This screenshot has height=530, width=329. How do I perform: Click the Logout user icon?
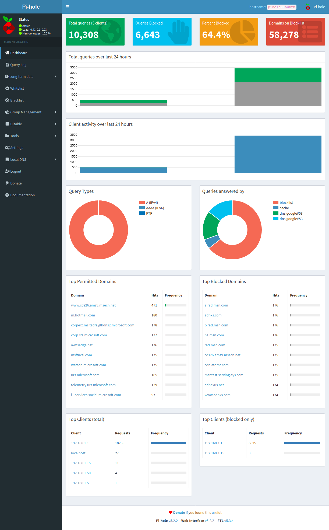7,171
